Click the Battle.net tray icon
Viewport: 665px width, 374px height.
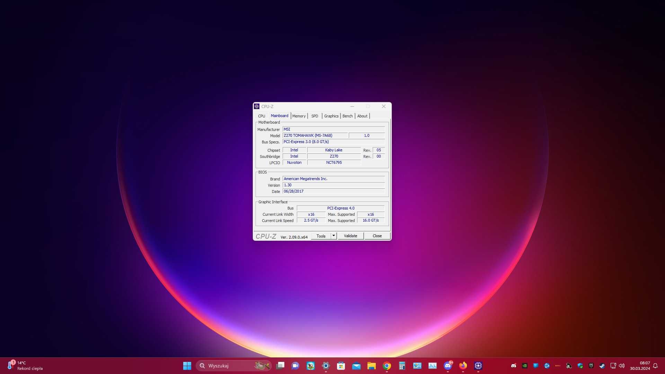pos(547,366)
